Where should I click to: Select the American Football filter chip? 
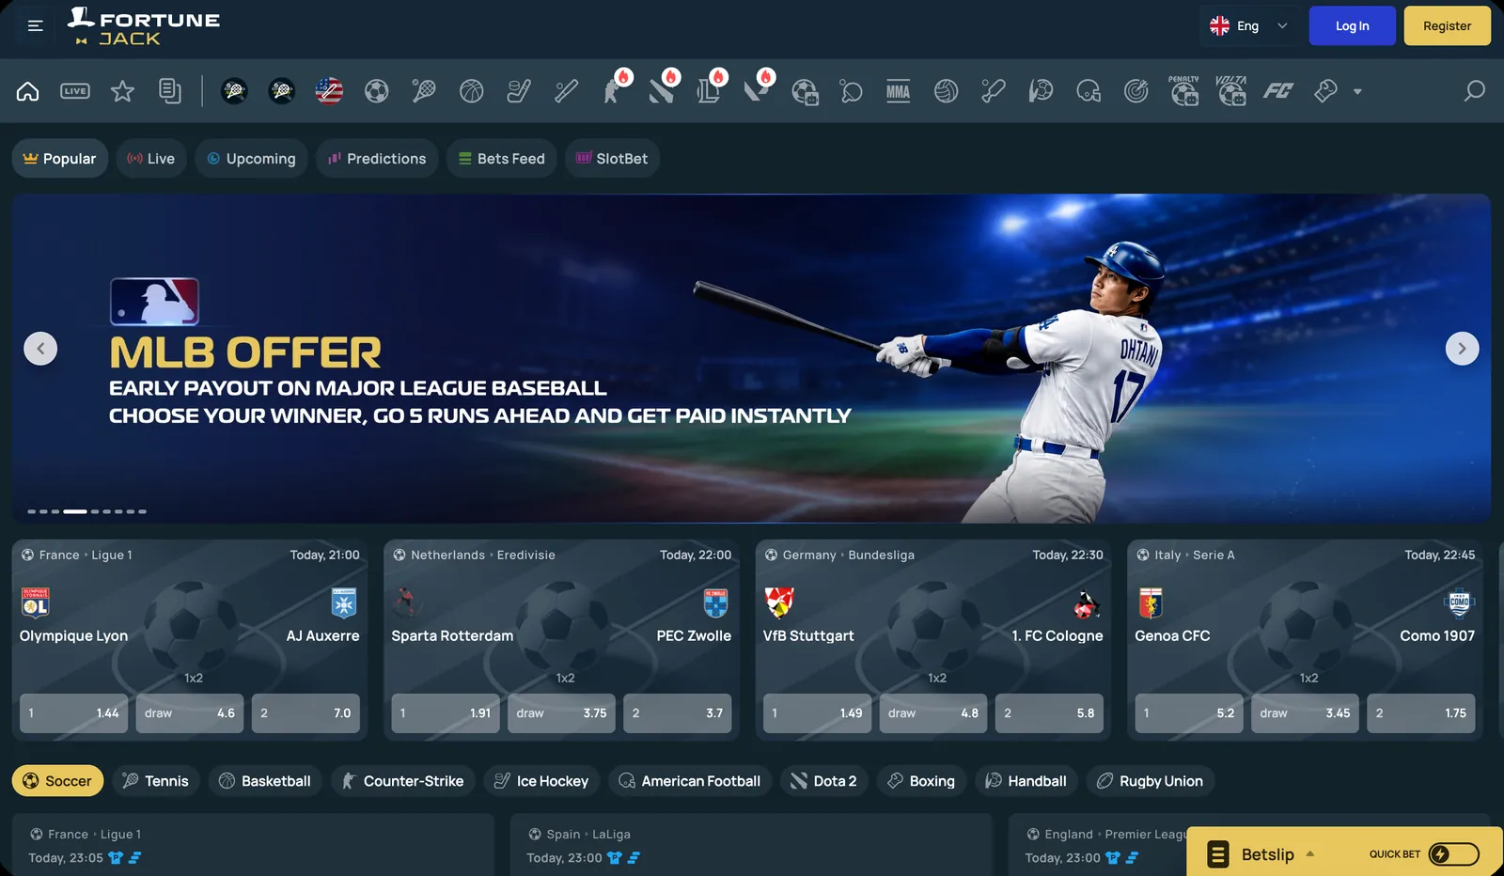[x=691, y=781]
